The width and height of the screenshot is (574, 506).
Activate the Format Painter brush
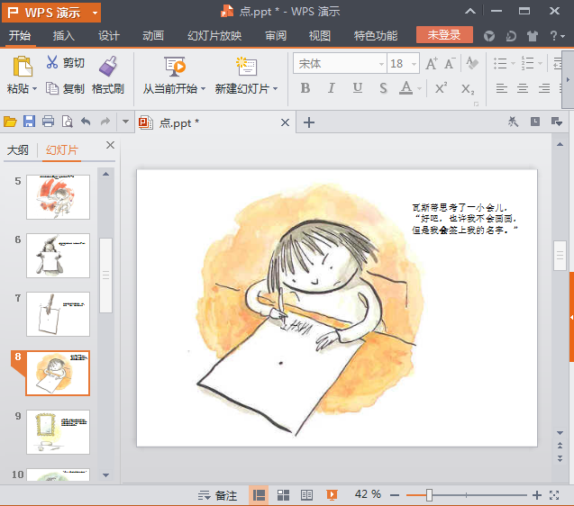coord(108,67)
